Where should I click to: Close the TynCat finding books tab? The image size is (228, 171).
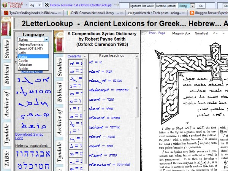pos(60,13)
